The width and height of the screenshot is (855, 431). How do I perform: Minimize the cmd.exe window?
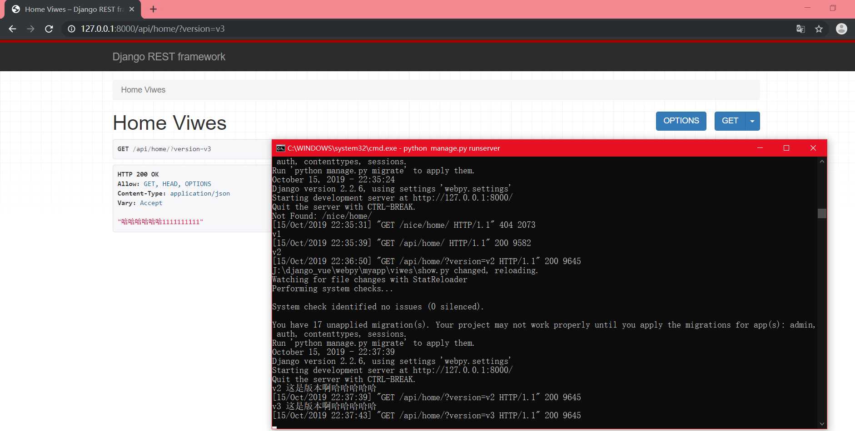tap(760, 148)
